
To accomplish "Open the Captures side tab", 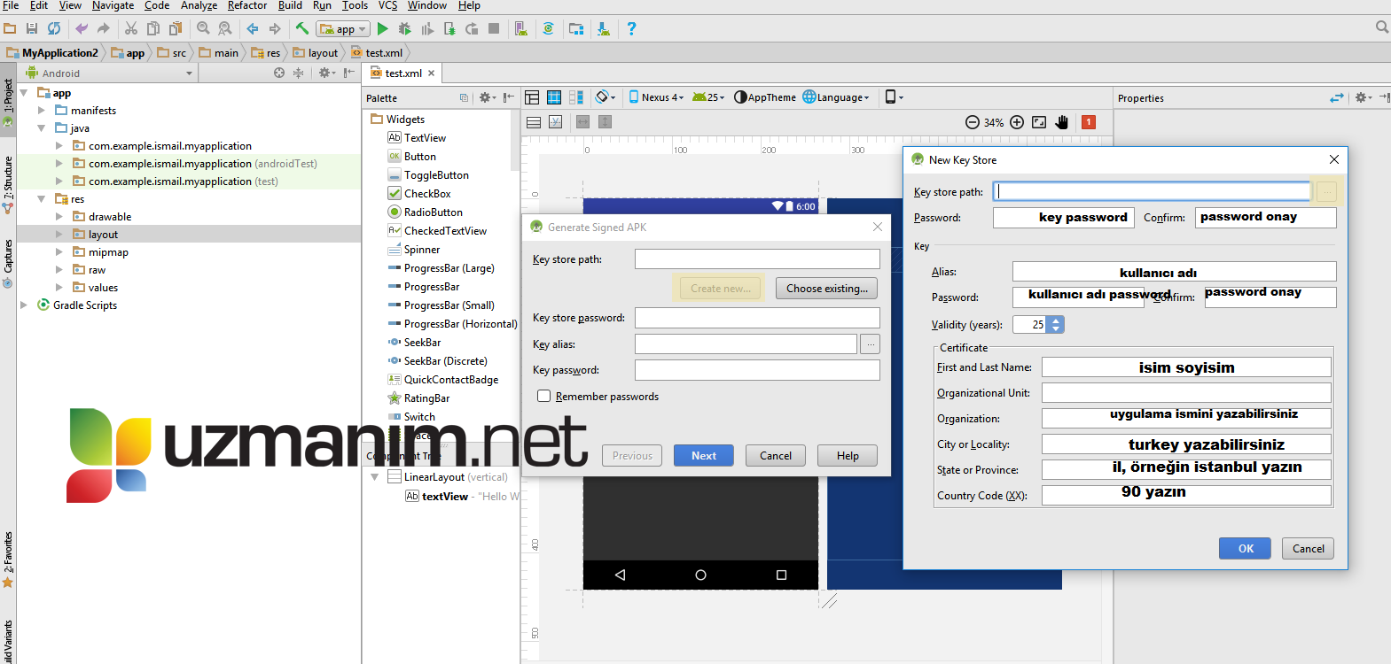I will click(8, 263).
